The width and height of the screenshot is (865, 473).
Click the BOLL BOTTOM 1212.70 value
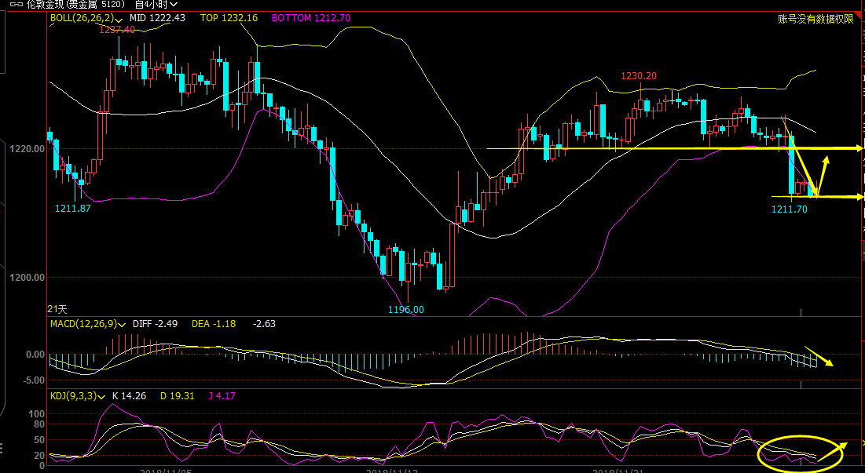point(311,17)
